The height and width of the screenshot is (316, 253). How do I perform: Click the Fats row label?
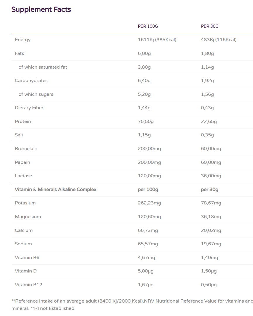click(20, 53)
